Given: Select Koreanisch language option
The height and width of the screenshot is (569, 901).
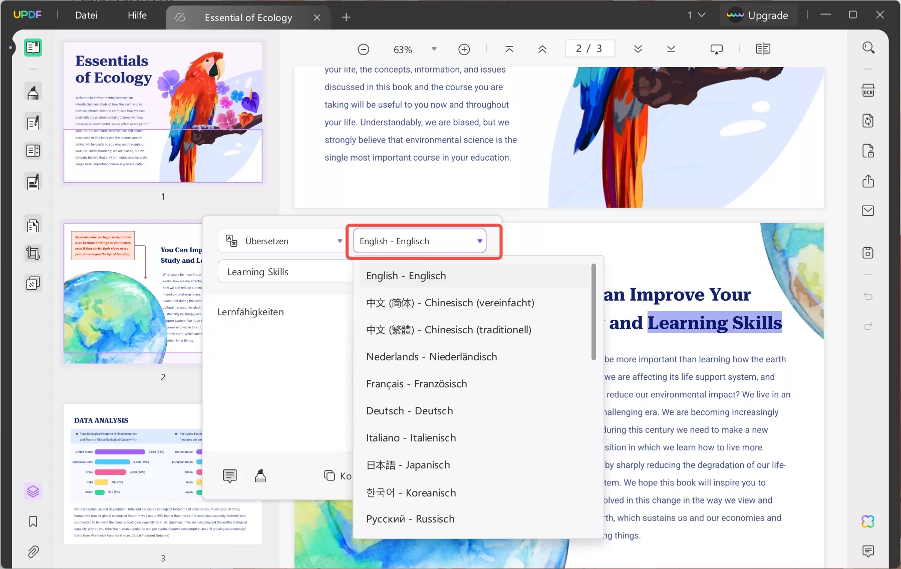Looking at the screenshot, I should coord(475,492).
